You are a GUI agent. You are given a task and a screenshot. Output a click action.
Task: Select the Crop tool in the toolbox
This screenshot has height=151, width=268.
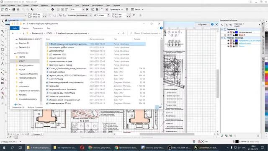(x=3, y=31)
